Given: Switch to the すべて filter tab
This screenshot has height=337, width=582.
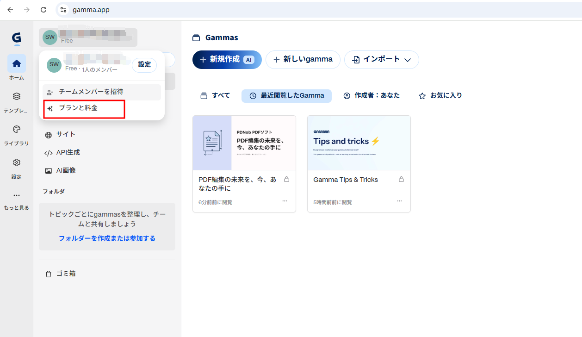Looking at the screenshot, I should pos(215,95).
